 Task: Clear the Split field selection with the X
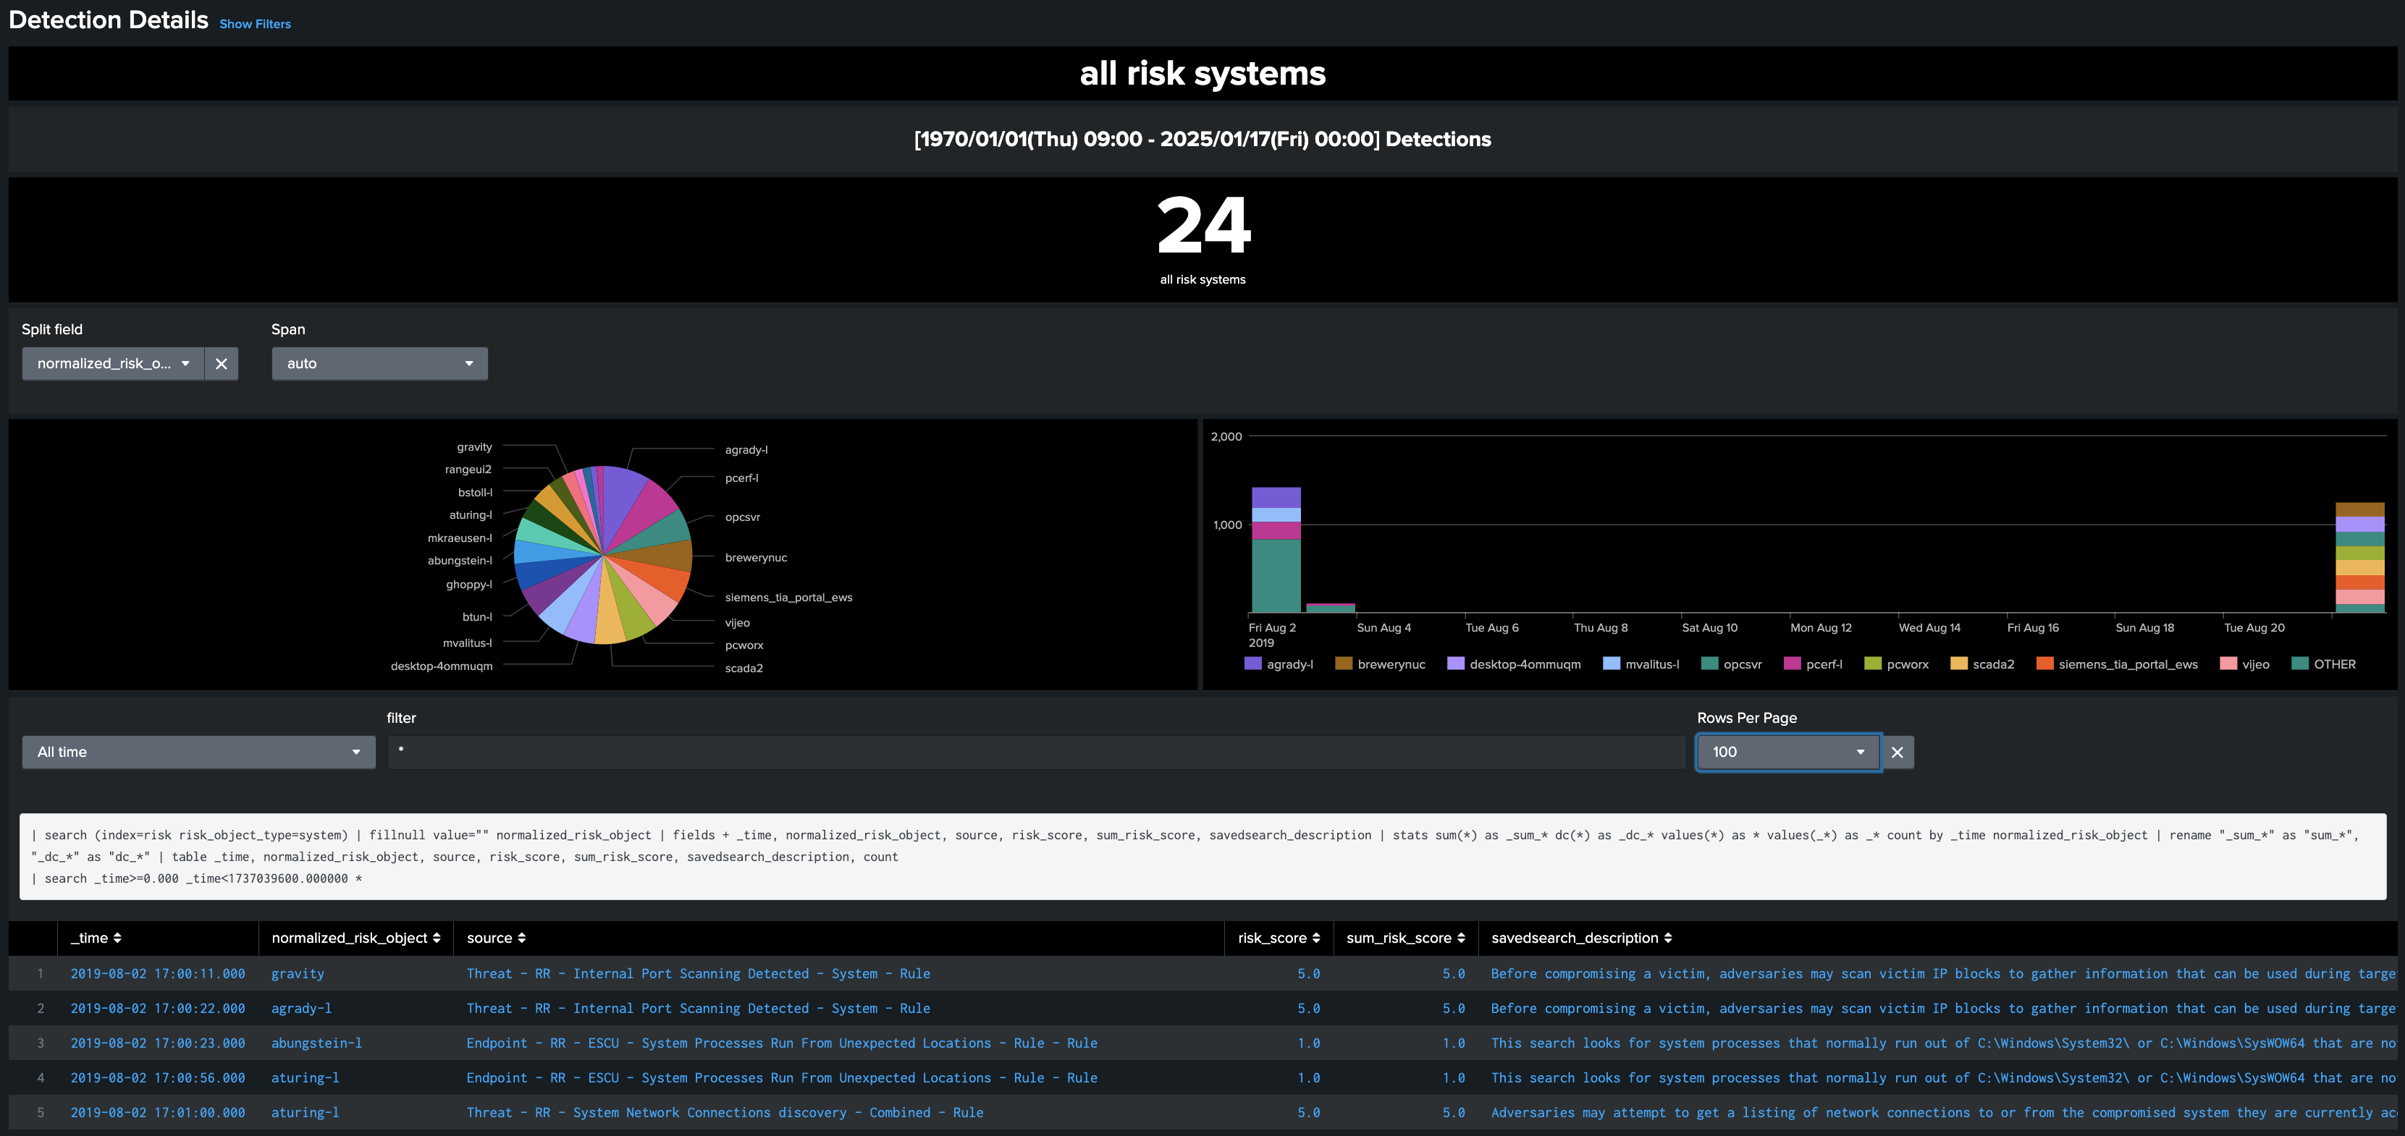222,364
